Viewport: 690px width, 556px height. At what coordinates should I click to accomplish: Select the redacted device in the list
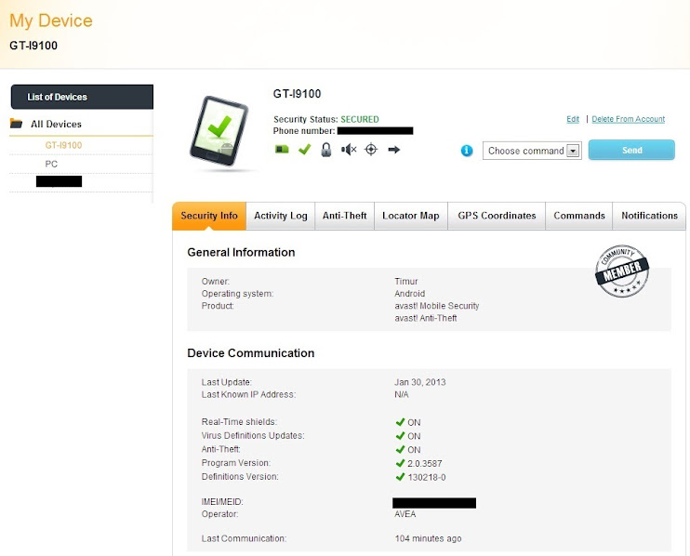coord(59,181)
